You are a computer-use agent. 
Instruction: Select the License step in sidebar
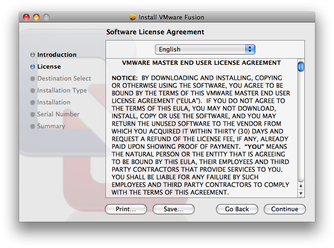[49, 67]
